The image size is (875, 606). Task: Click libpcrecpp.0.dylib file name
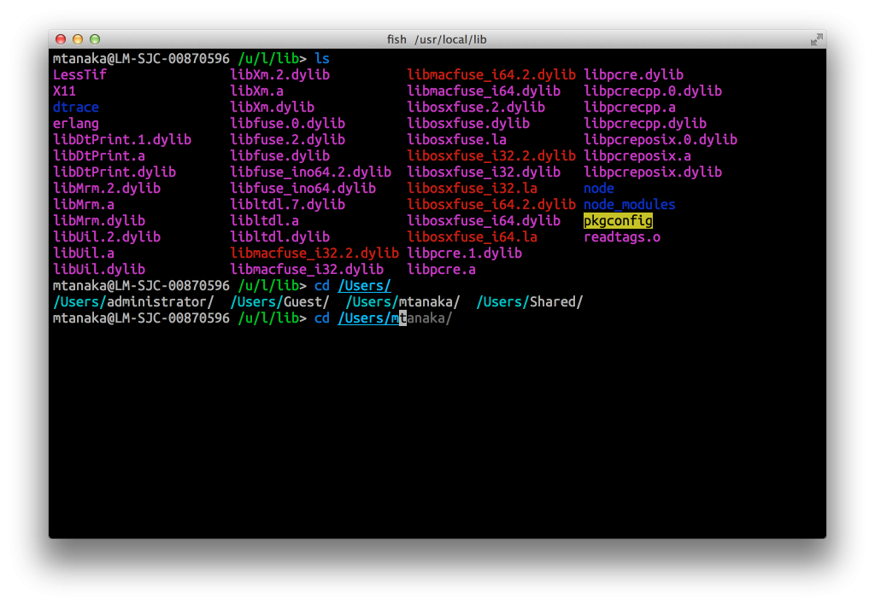click(653, 90)
